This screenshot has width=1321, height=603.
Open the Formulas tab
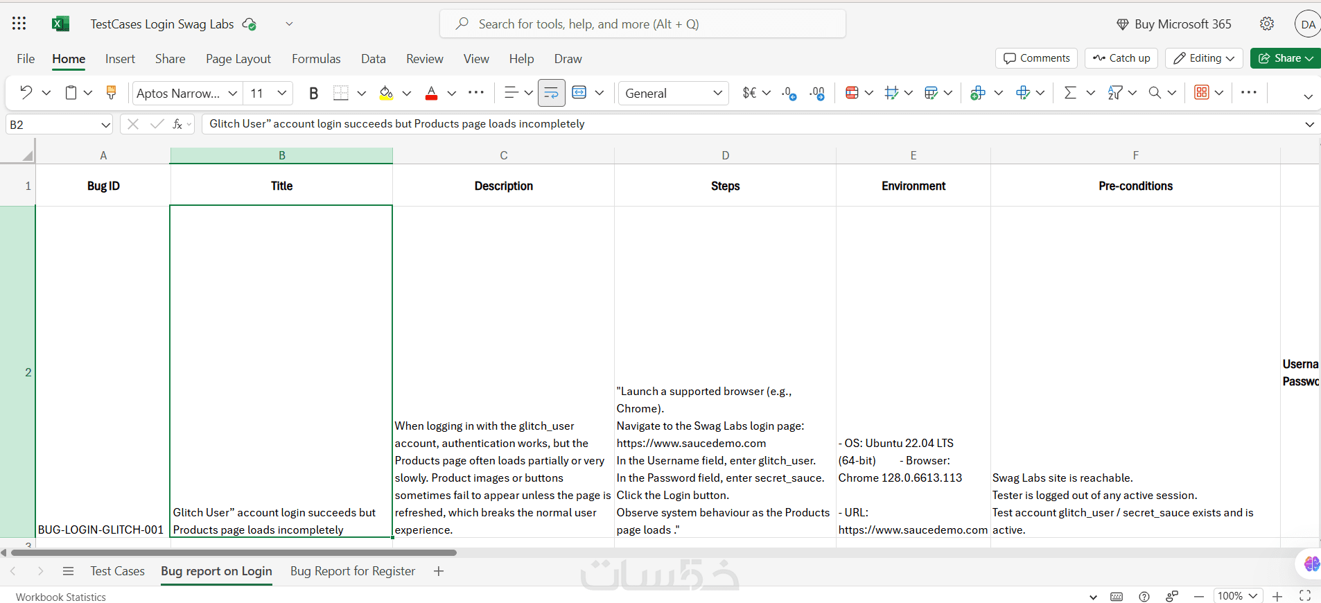pos(316,59)
